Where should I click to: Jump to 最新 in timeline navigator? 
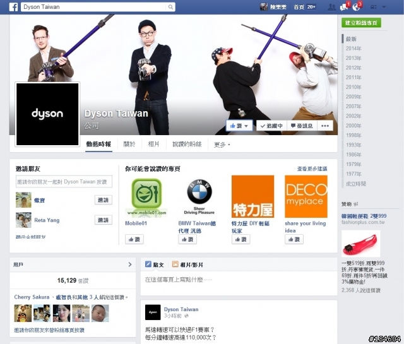(x=351, y=39)
